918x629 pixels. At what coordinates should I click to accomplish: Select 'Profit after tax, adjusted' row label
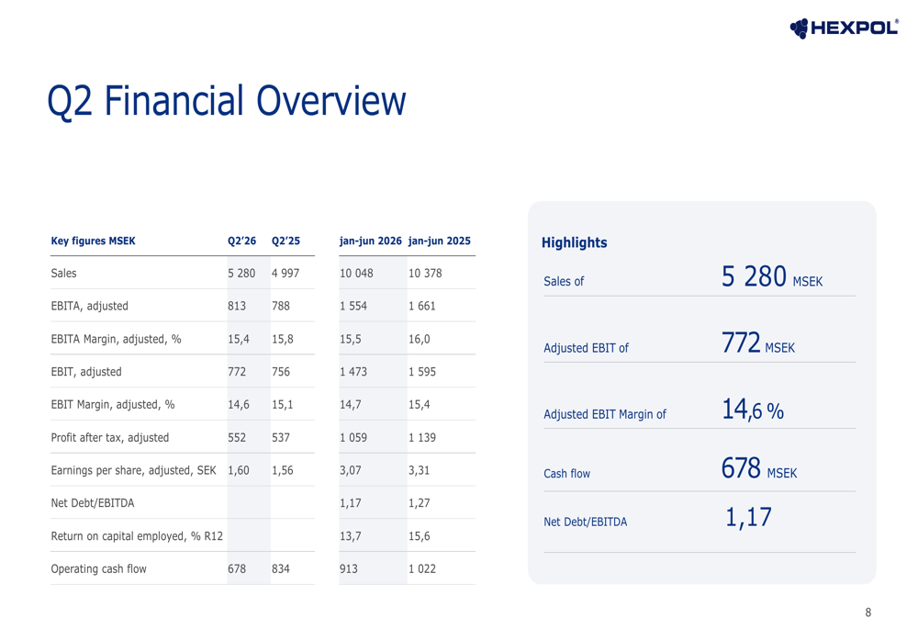(109, 437)
